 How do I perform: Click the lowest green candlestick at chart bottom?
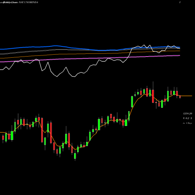75,156
